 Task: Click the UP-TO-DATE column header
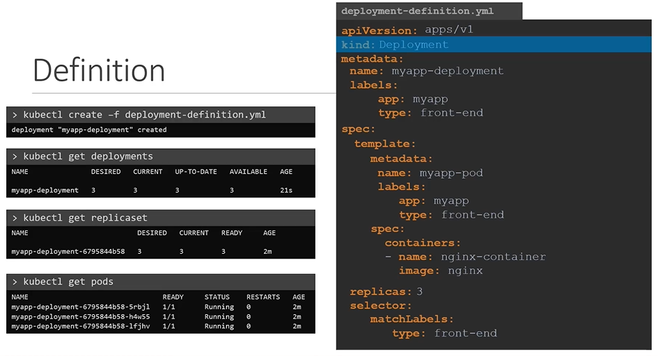coord(196,172)
